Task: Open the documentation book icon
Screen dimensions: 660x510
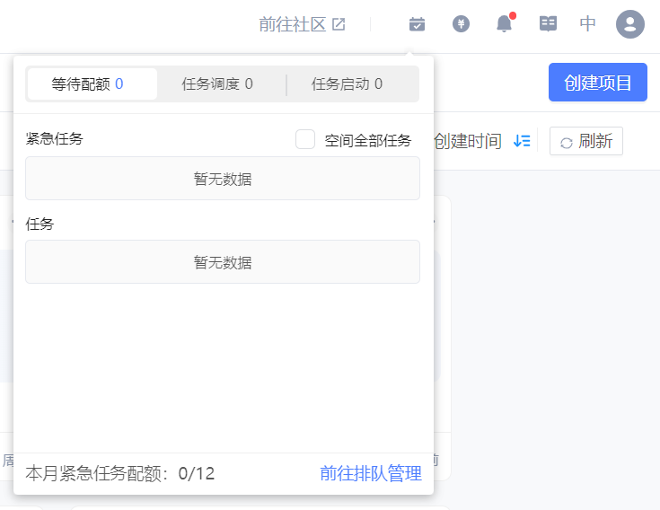Action: (x=548, y=24)
